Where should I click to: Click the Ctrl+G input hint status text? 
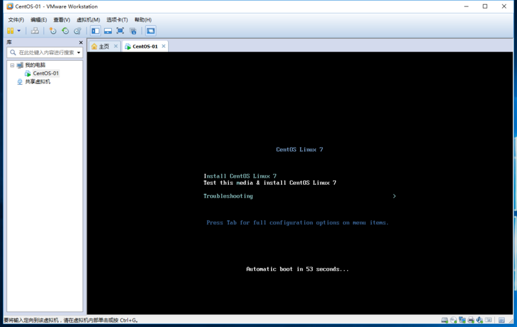pos(70,320)
